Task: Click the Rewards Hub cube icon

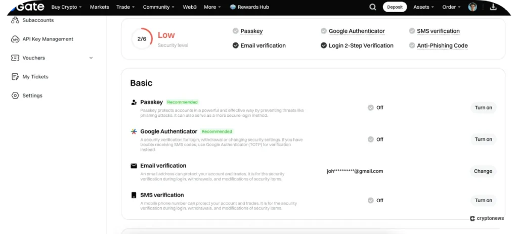Action: [x=233, y=7]
